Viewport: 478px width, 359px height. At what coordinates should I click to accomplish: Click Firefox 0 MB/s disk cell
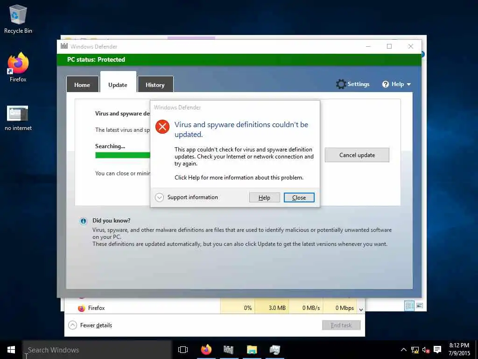pyautogui.click(x=306, y=308)
